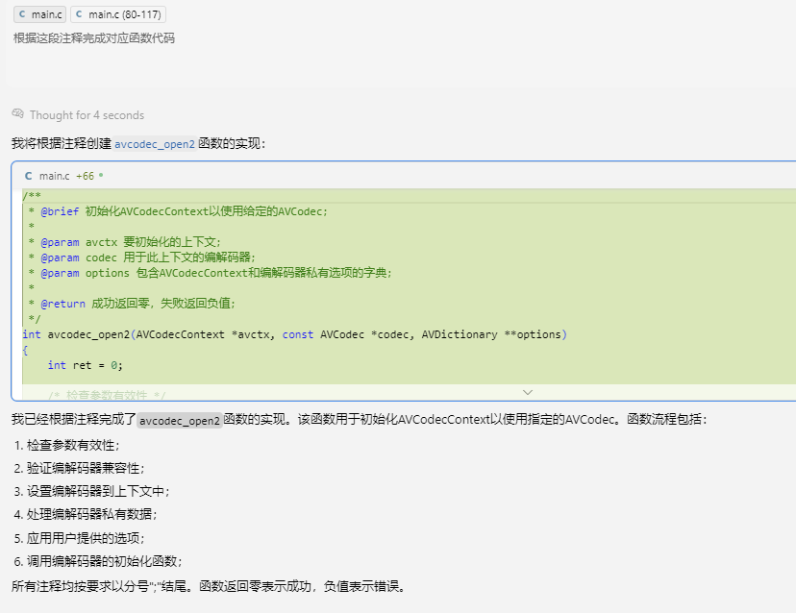Expand the code block with the chevron
The width and height of the screenshot is (796, 613).
[x=528, y=392]
